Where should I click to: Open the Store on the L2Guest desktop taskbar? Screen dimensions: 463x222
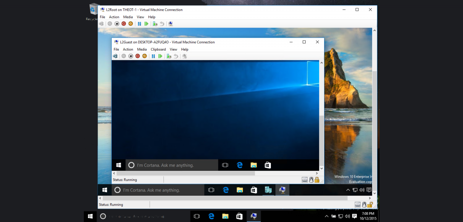[x=268, y=165]
